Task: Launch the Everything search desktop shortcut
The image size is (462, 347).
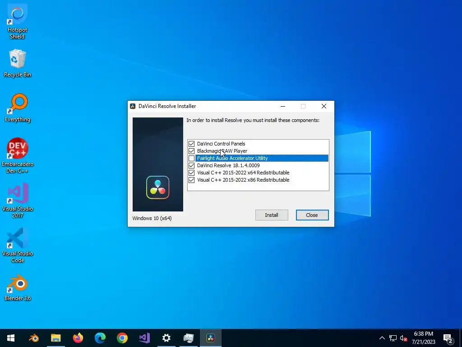Action: click(x=18, y=108)
